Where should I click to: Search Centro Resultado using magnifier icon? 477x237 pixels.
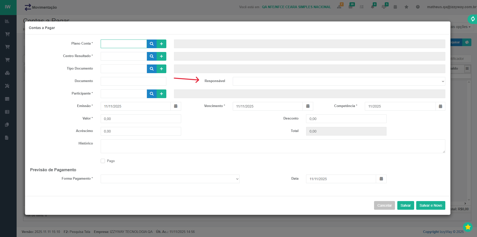152,56
